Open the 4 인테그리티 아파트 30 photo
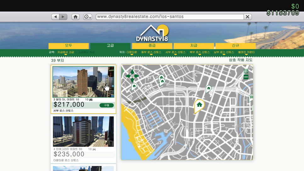The width and height of the screenshot is (304, 171). pyautogui.click(x=83, y=131)
